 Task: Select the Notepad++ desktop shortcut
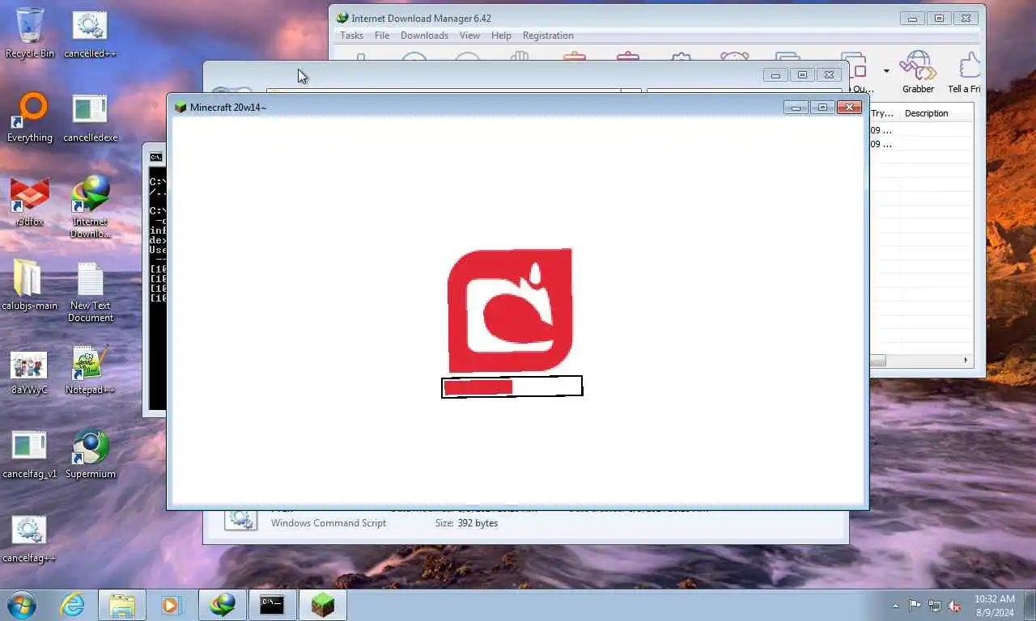(x=90, y=370)
